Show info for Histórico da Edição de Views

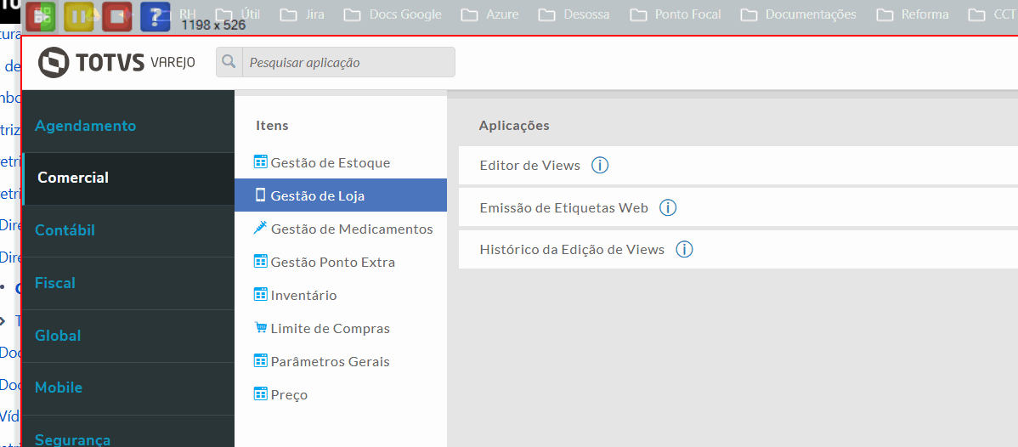tap(684, 250)
